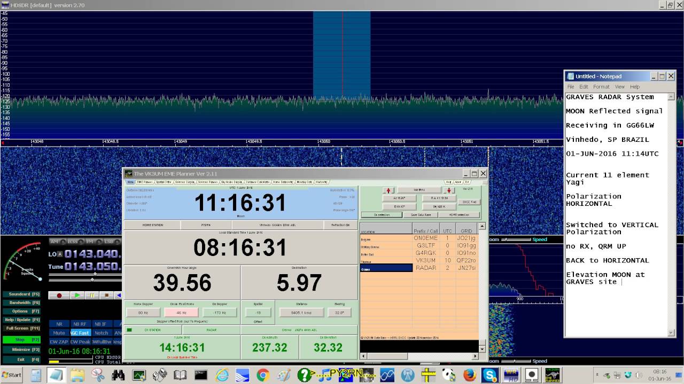The width and height of the screenshot is (684, 384).
Task: Select the highlighted Graves RADAR row
Action: click(x=418, y=268)
